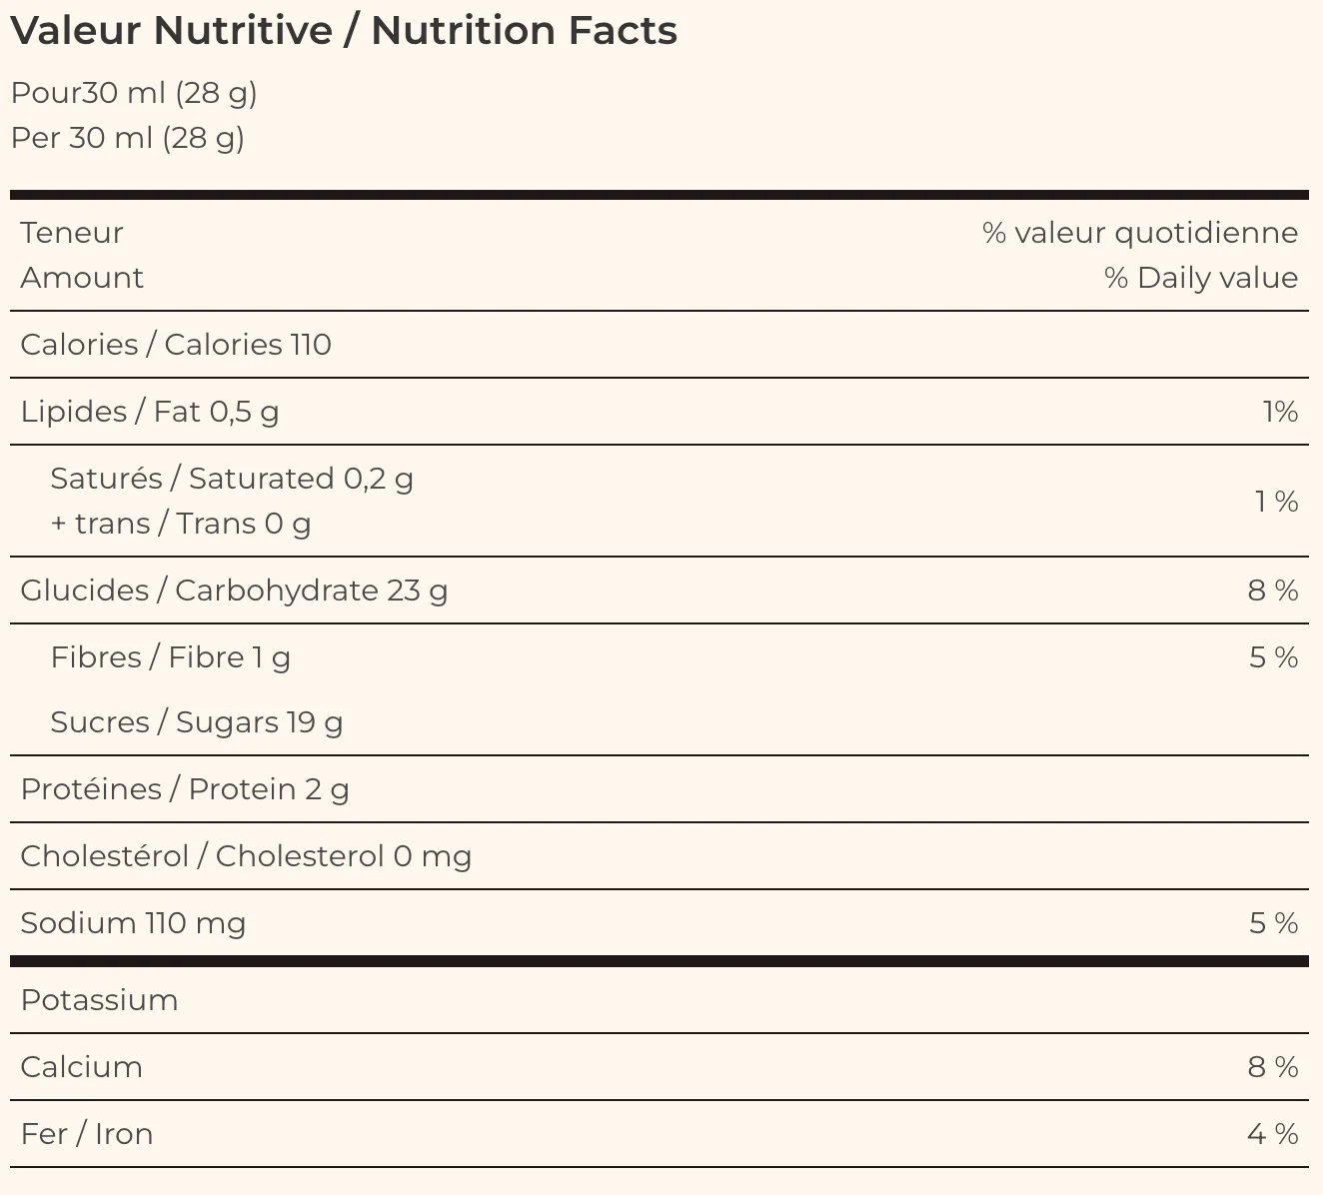Click the 4 % value for Fer / Iron
1323x1195 pixels.
pos(1273,1134)
